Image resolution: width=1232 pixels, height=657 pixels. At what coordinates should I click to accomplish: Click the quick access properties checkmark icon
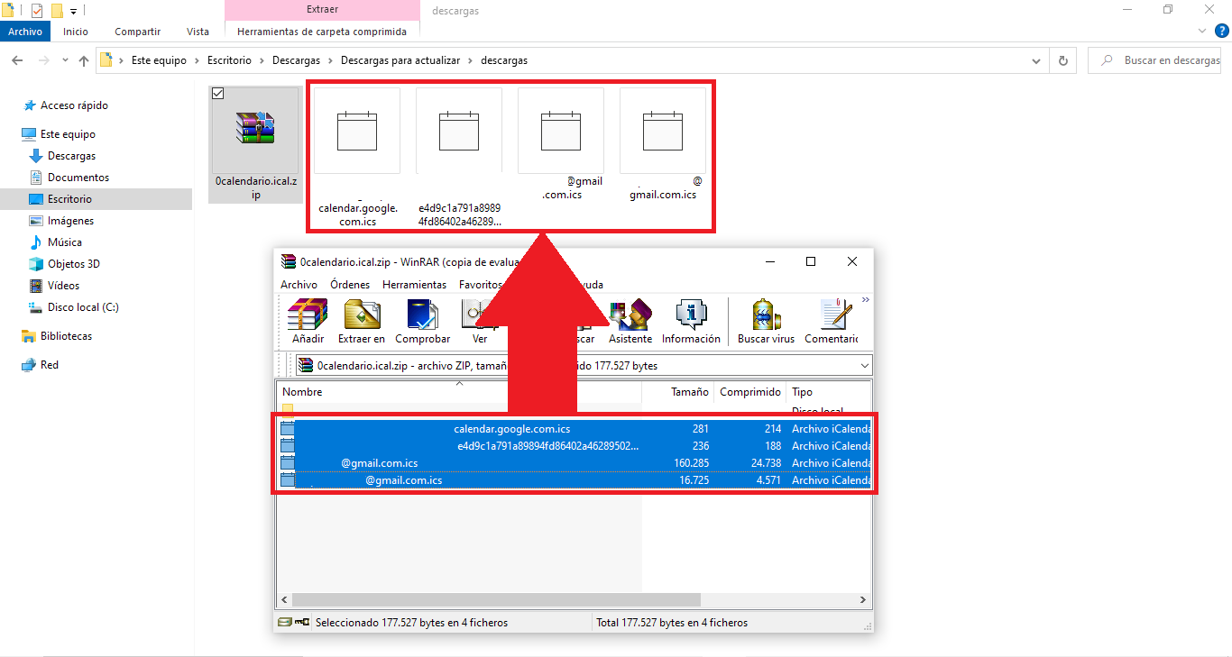(x=37, y=11)
